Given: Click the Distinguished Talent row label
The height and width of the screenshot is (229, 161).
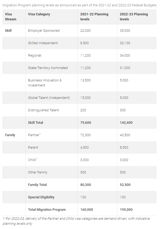Looking at the screenshot, I should [x=43, y=110].
